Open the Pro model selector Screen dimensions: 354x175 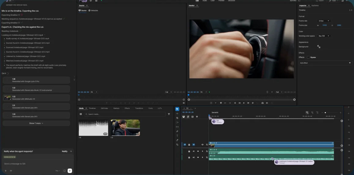[58, 171]
